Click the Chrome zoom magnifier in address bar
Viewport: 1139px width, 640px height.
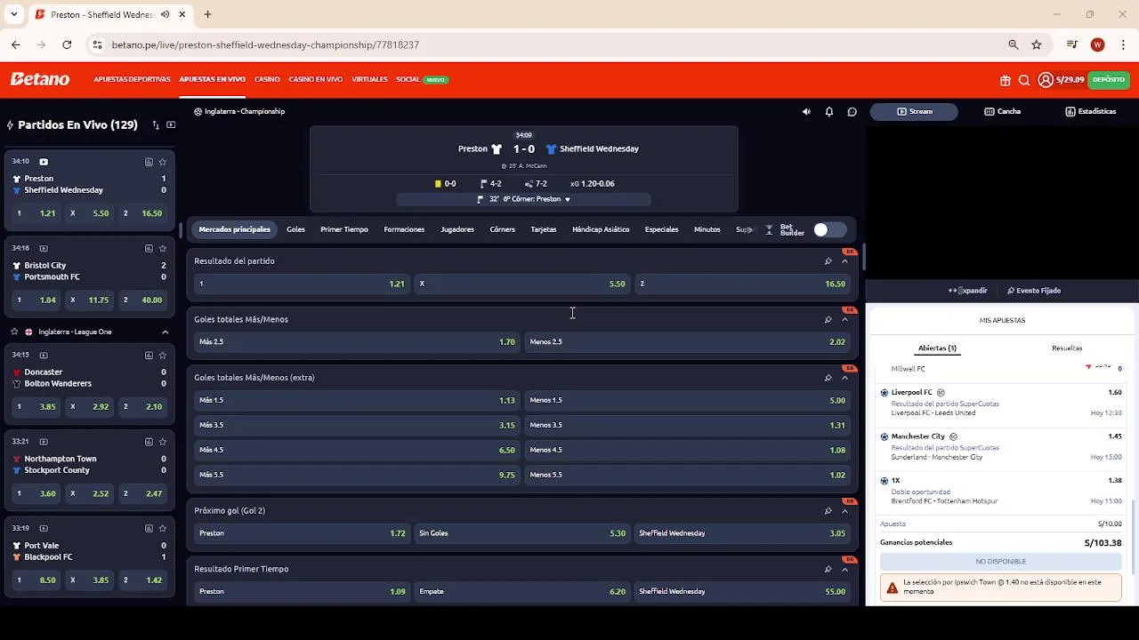[x=1014, y=44]
